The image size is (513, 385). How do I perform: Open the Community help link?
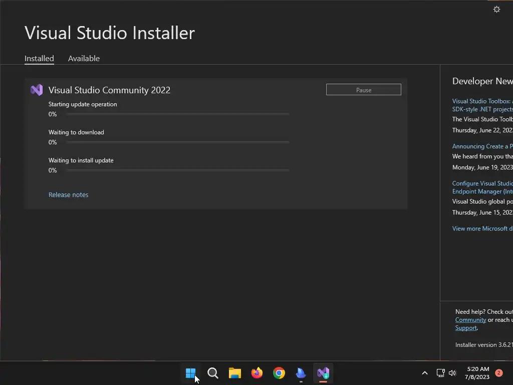470,320
